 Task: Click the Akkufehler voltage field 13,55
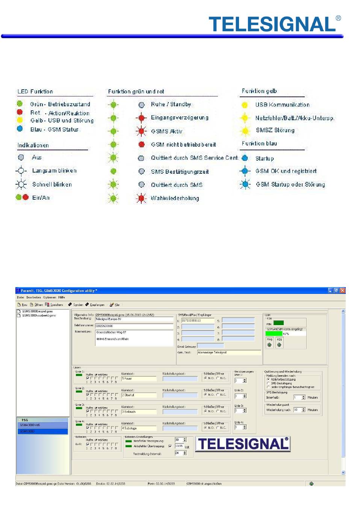(x=178, y=446)
